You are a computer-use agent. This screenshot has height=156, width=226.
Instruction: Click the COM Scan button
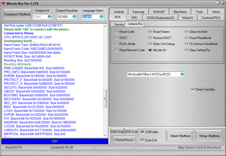point(117,131)
